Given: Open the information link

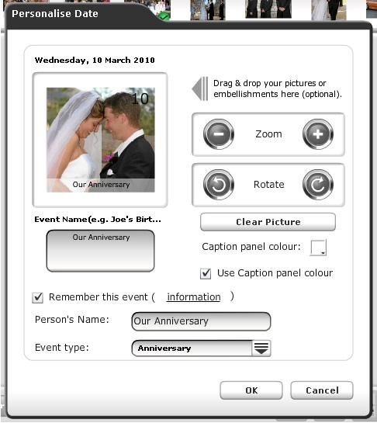Looking at the screenshot, I should [x=194, y=297].
